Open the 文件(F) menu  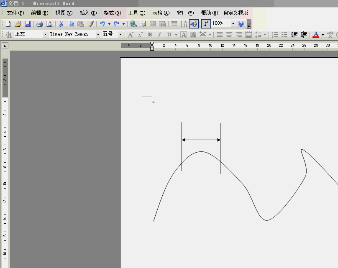click(x=15, y=13)
